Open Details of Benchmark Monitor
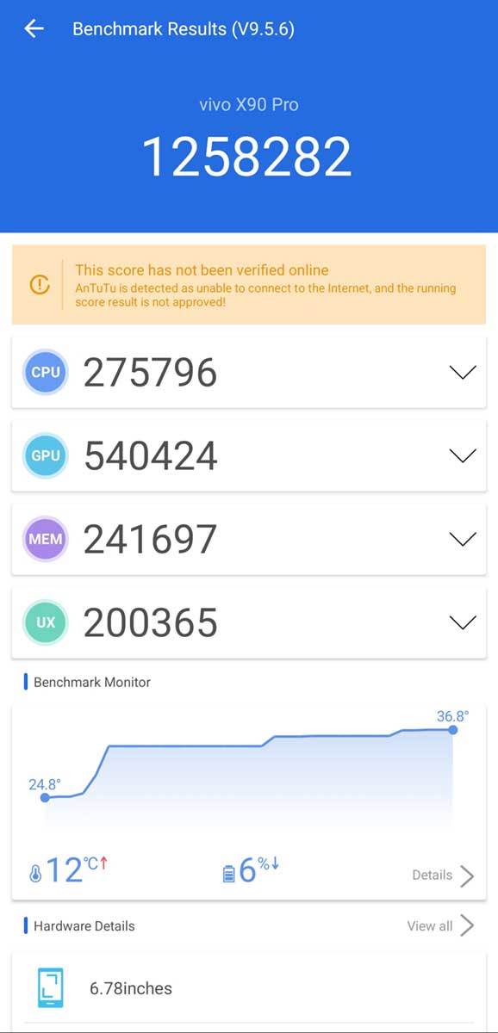 click(439, 875)
